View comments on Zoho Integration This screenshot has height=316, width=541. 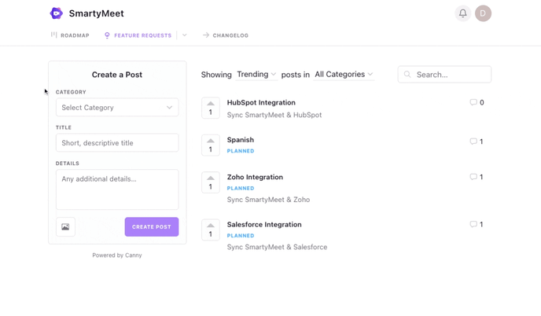pyautogui.click(x=477, y=177)
